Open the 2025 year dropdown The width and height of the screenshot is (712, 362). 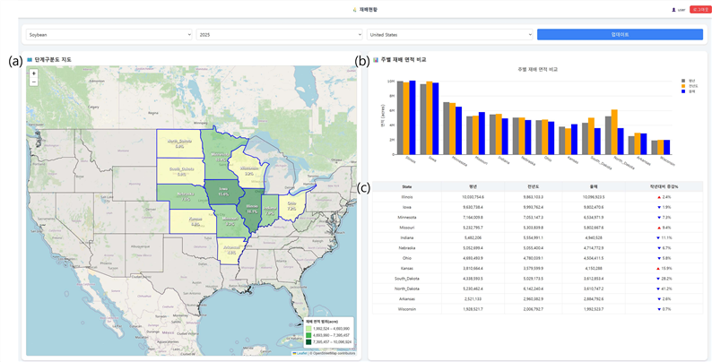point(279,34)
